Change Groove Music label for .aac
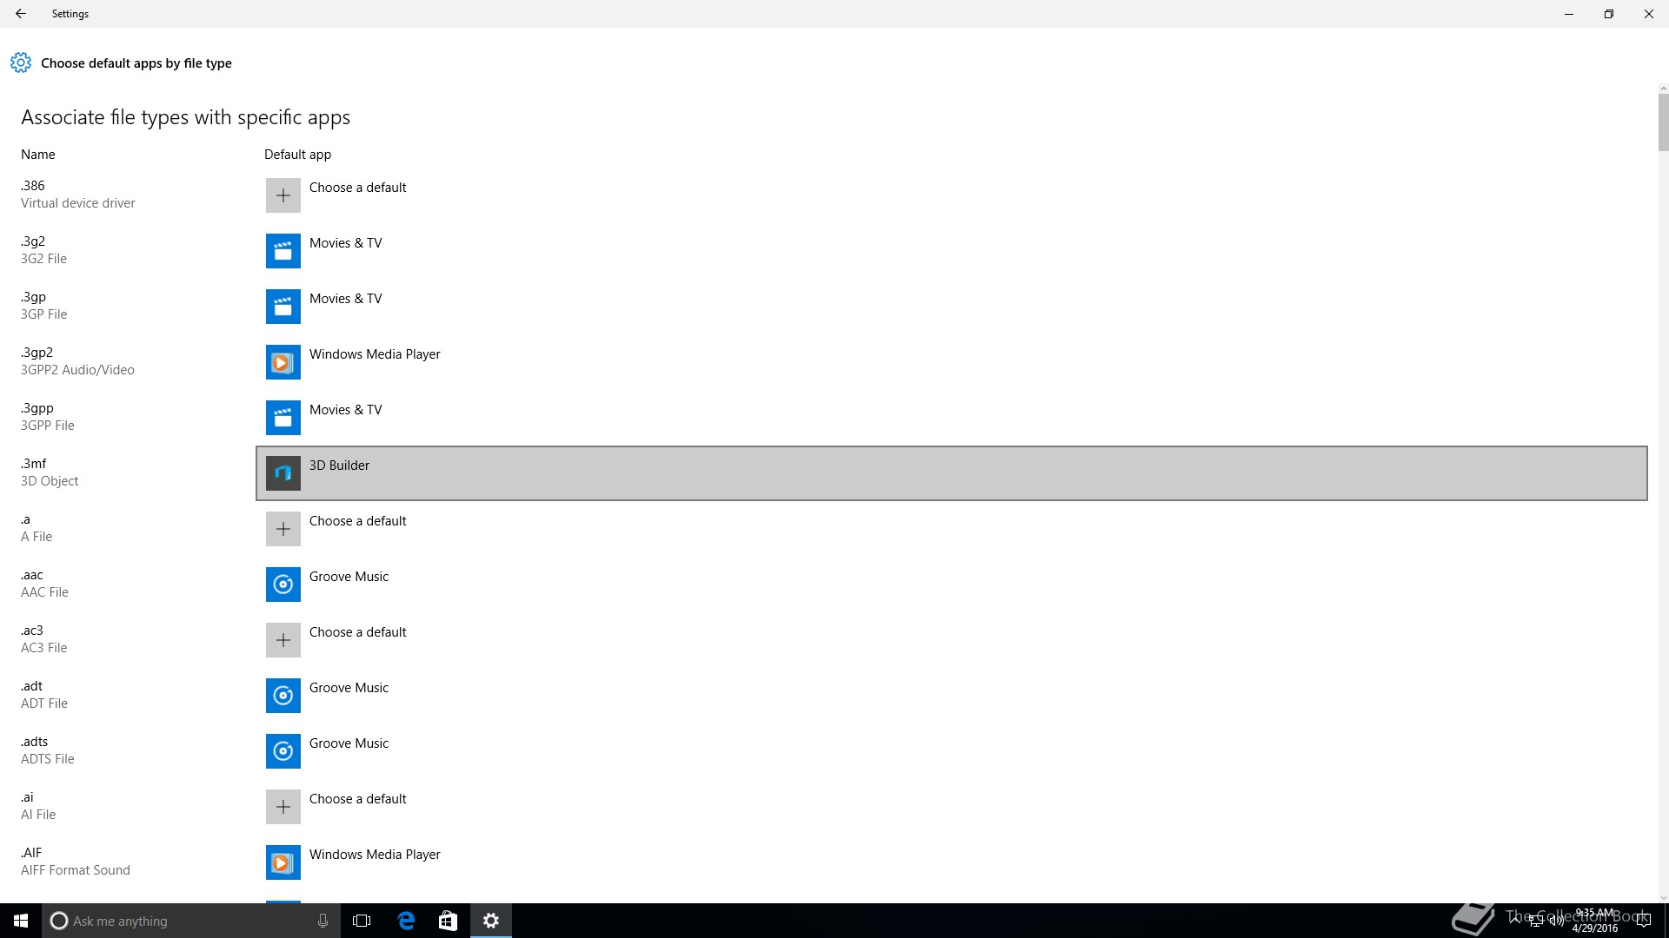 [x=349, y=577]
